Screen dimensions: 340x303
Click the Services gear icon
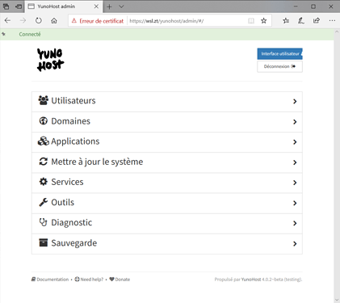click(43, 182)
